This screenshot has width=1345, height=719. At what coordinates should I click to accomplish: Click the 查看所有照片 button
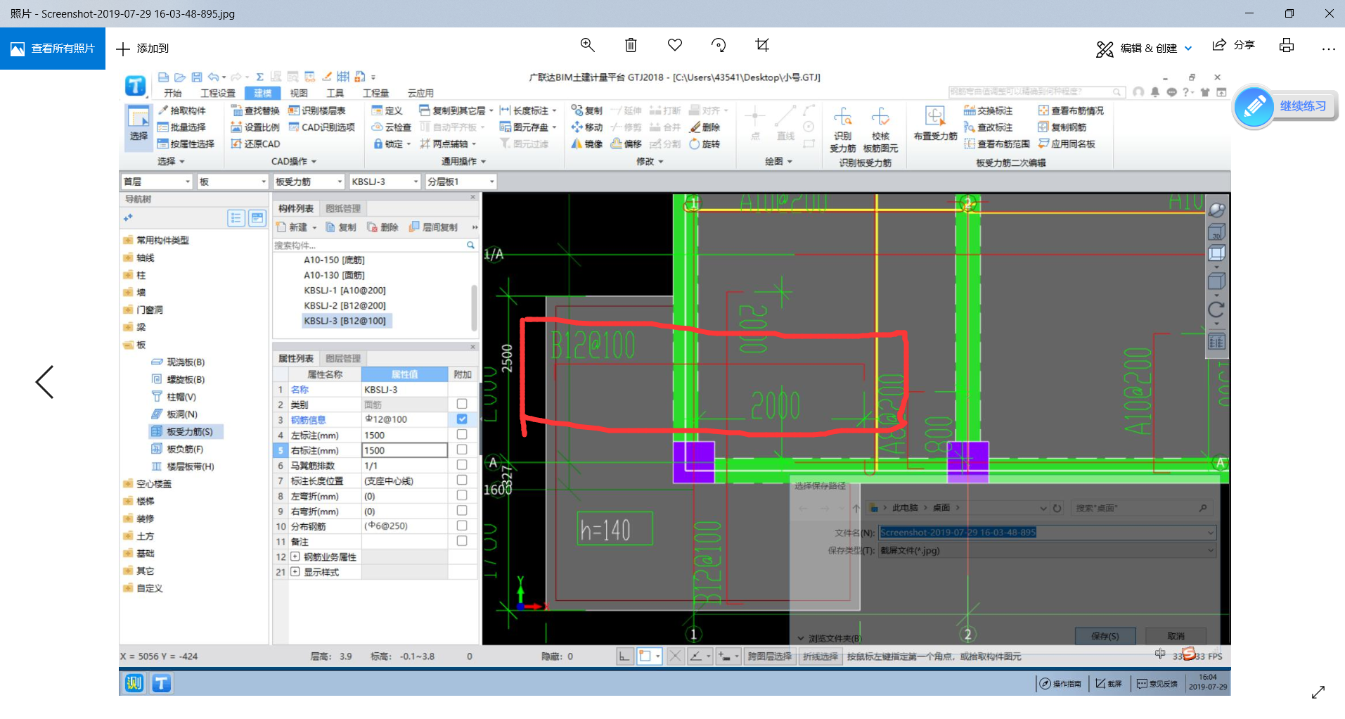(53, 48)
